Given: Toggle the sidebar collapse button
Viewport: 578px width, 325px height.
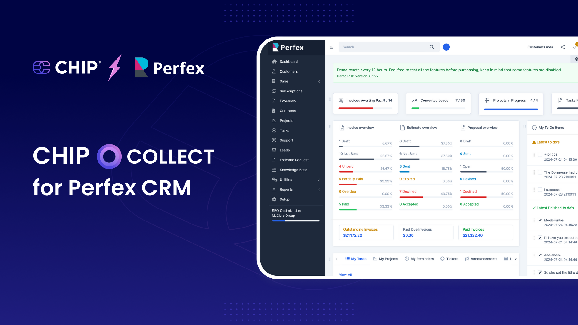Looking at the screenshot, I should (x=331, y=47).
